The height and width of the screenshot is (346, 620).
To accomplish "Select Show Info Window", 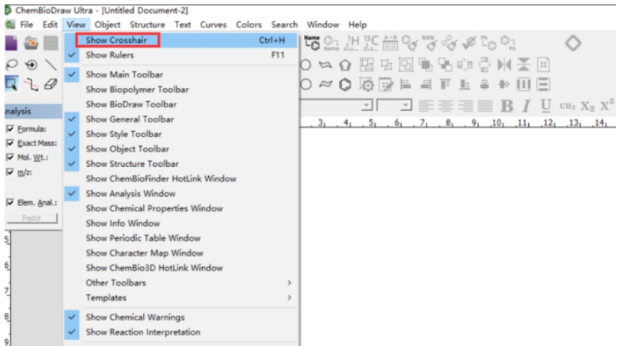I will click(x=181, y=224).
